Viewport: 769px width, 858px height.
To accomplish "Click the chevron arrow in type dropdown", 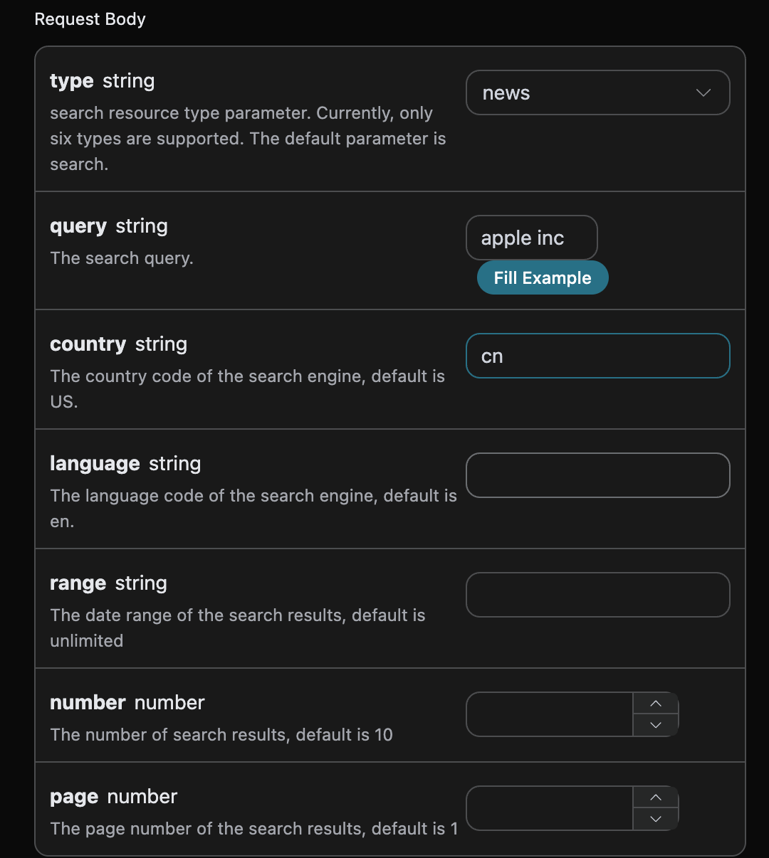I will (703, 93).
